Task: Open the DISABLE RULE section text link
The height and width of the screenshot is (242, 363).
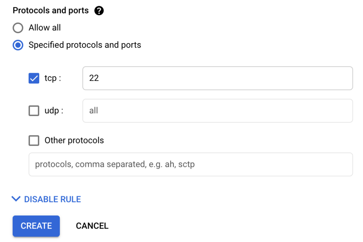Action: [x=52, y=199]
